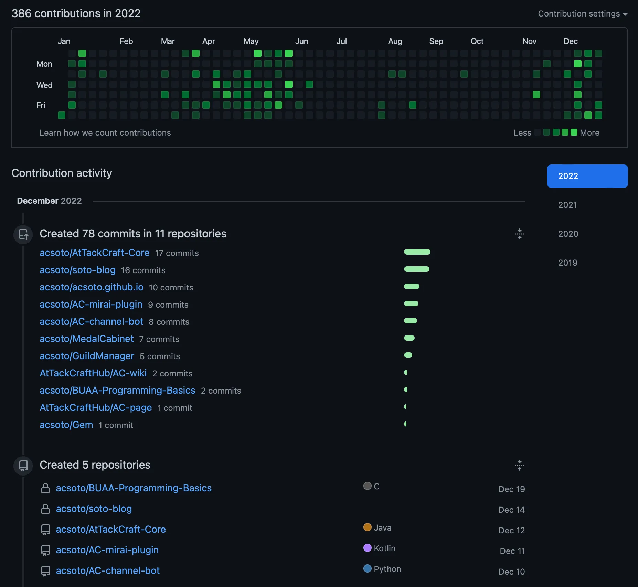Image resolution: width=638 pixels, height=587 pixels.
Task: Click the brightest green legend square near More
Action: click(x=574, y=132)
